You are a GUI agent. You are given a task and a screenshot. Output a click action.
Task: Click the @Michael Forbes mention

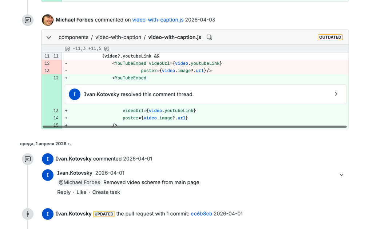pos(79,182)
